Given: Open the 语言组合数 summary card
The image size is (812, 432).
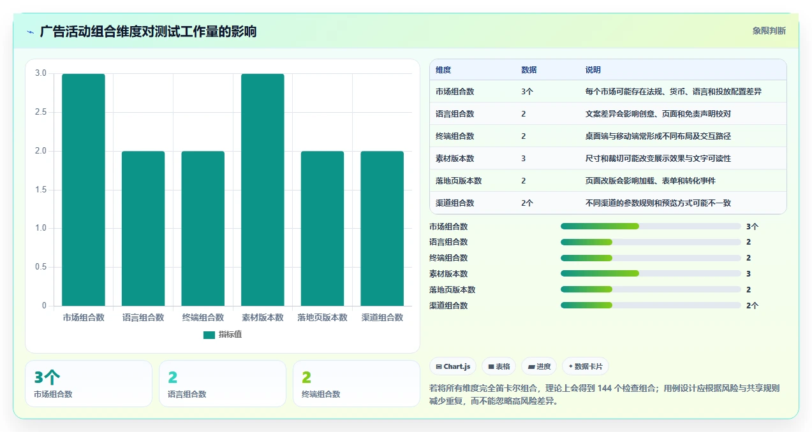Looking at the screenshot, I should click(223, 384).
